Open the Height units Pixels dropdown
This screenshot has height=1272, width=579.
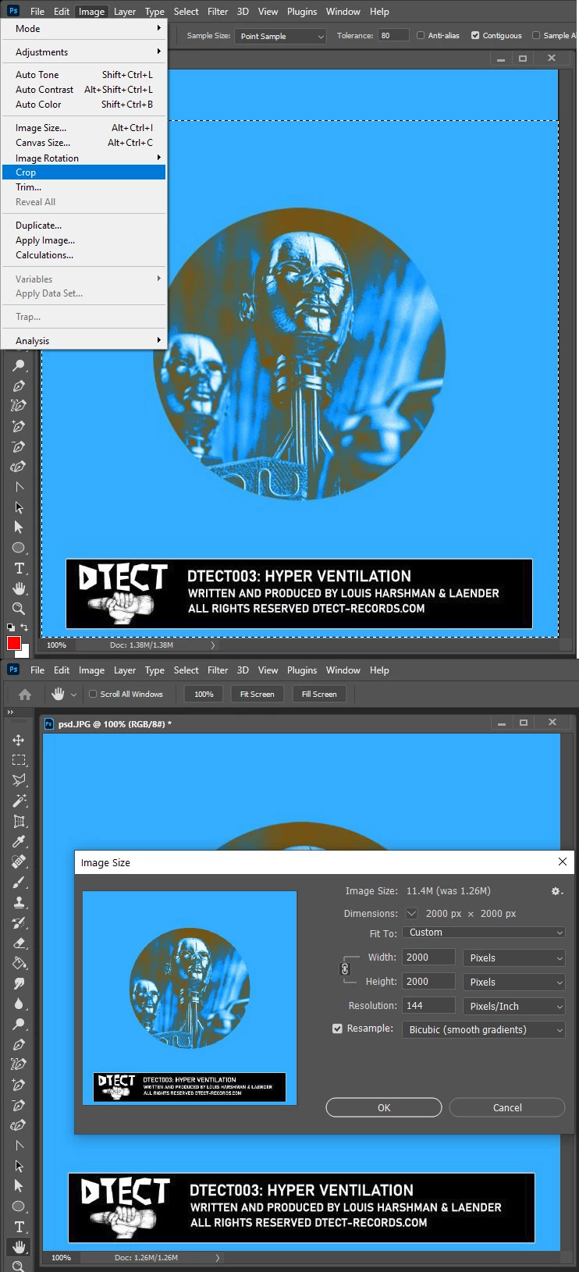514,982
